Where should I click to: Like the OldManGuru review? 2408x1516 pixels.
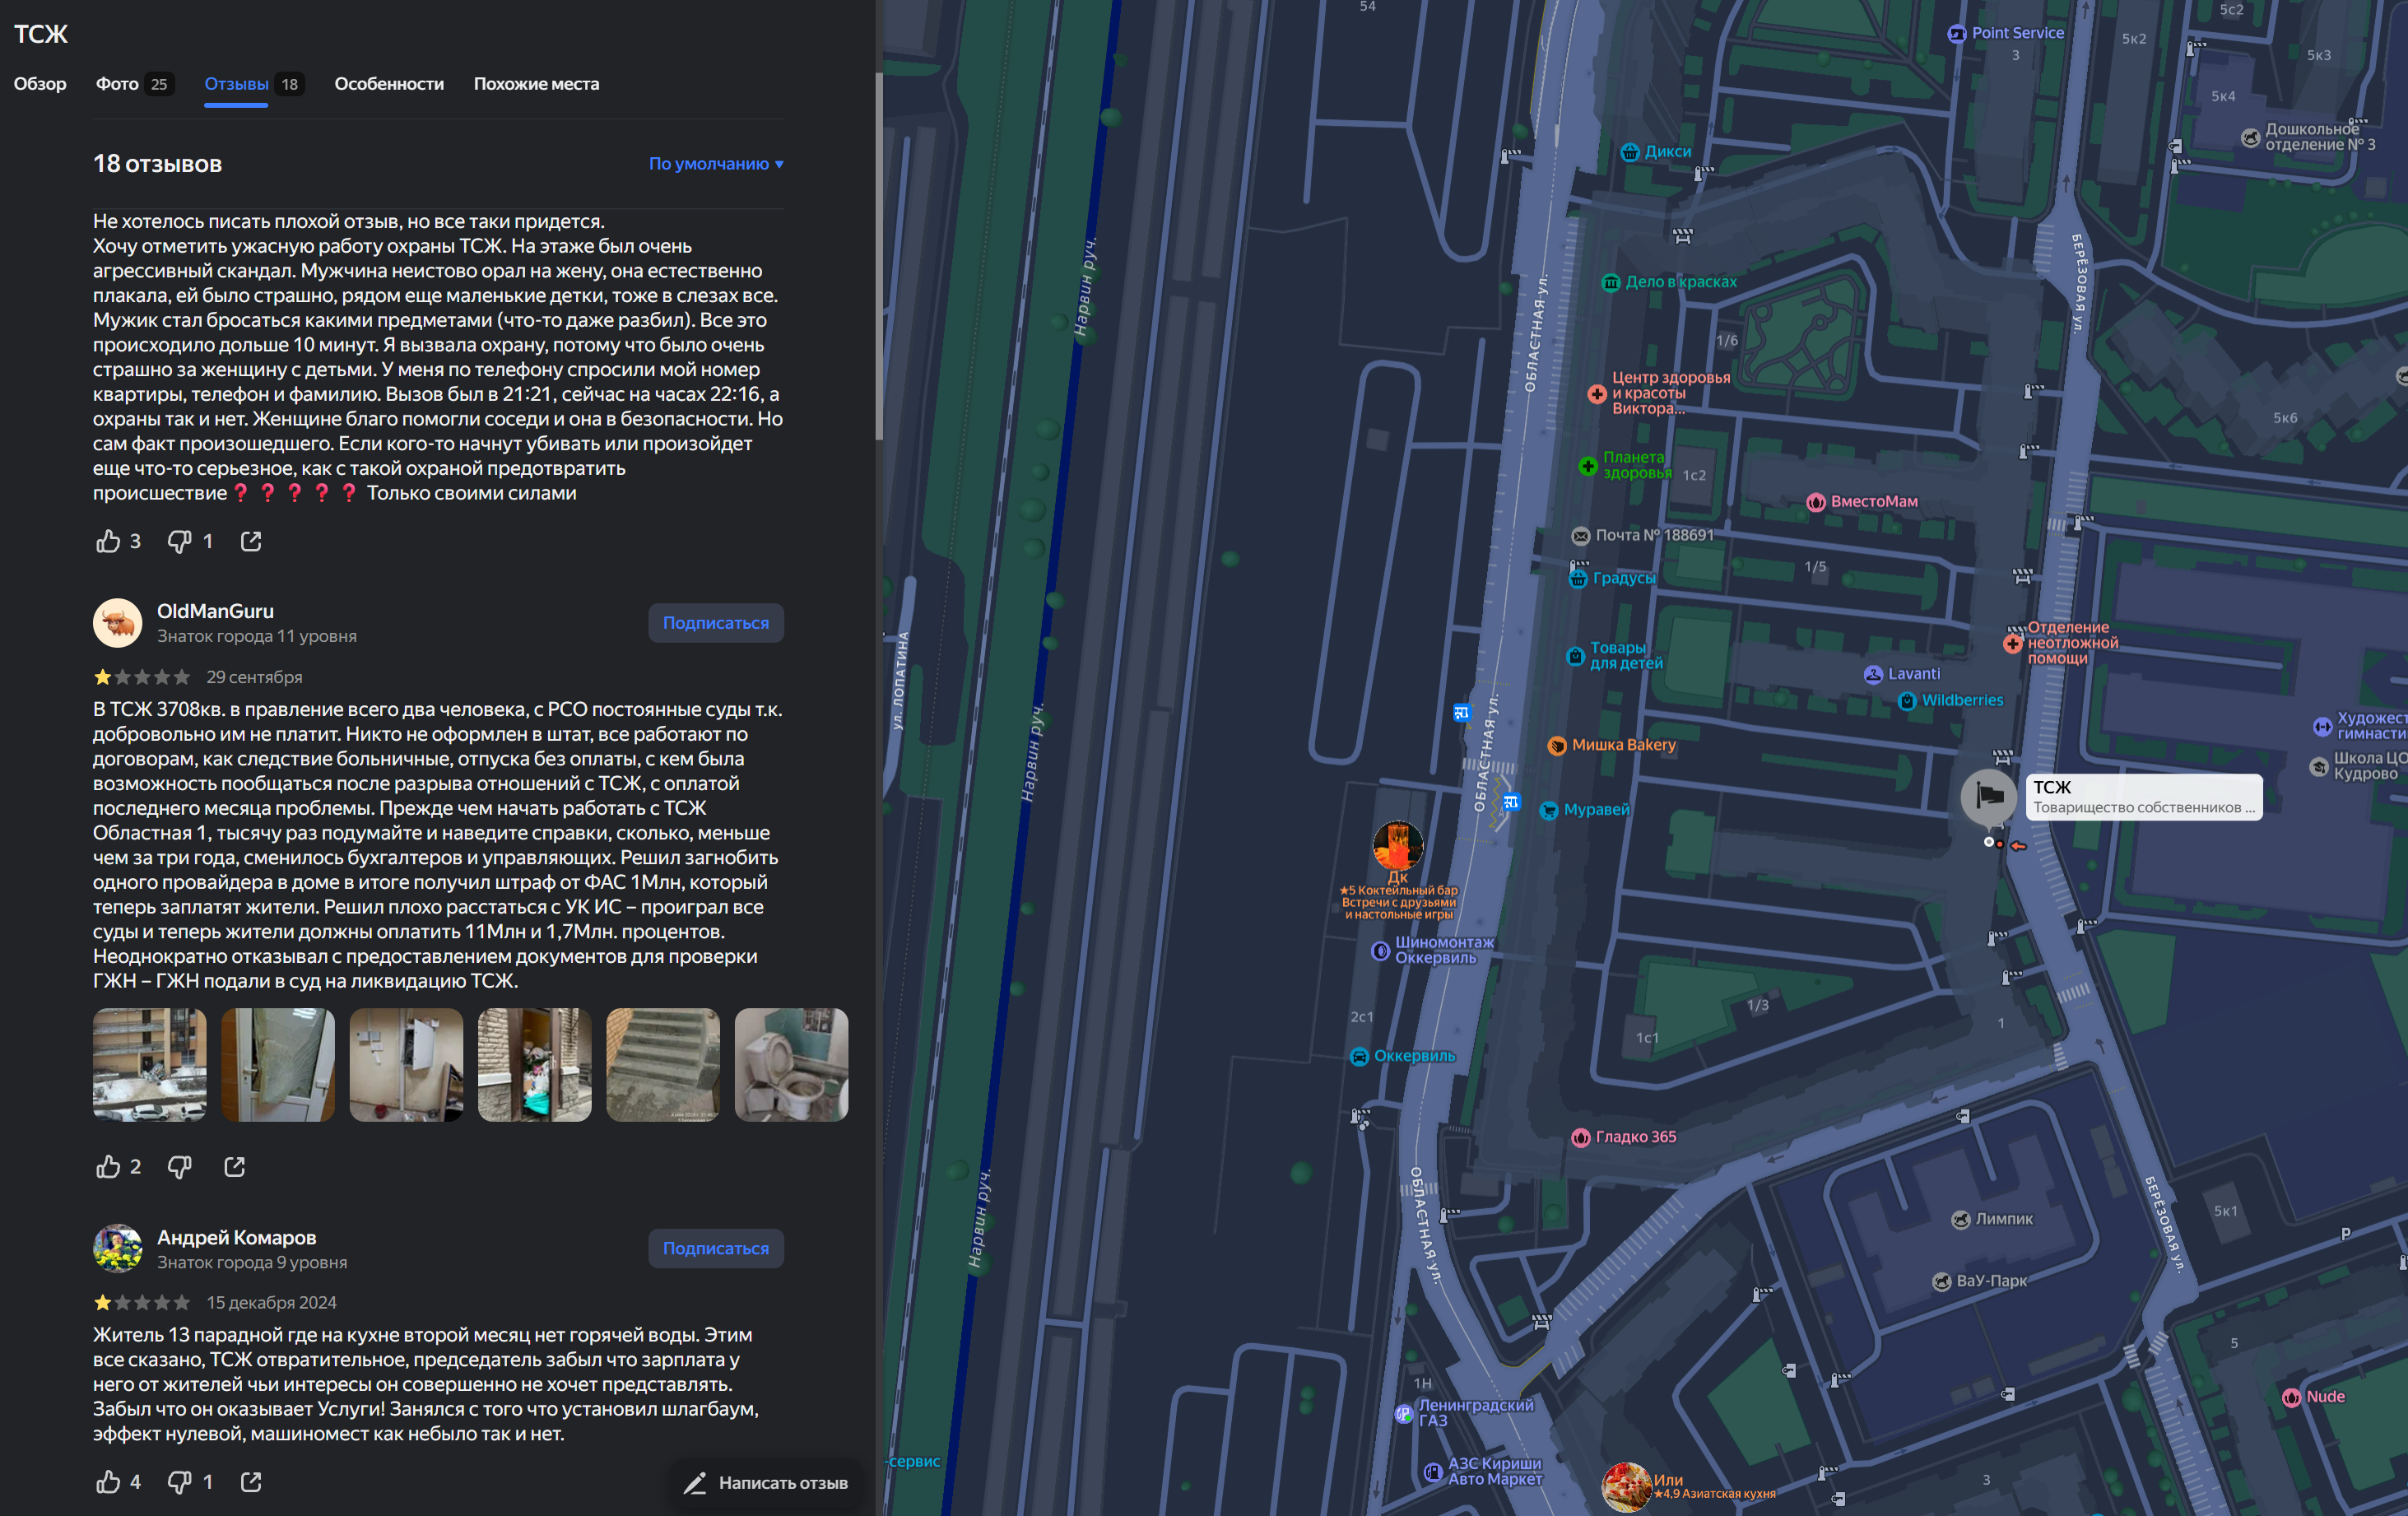tap(108, 1166)
